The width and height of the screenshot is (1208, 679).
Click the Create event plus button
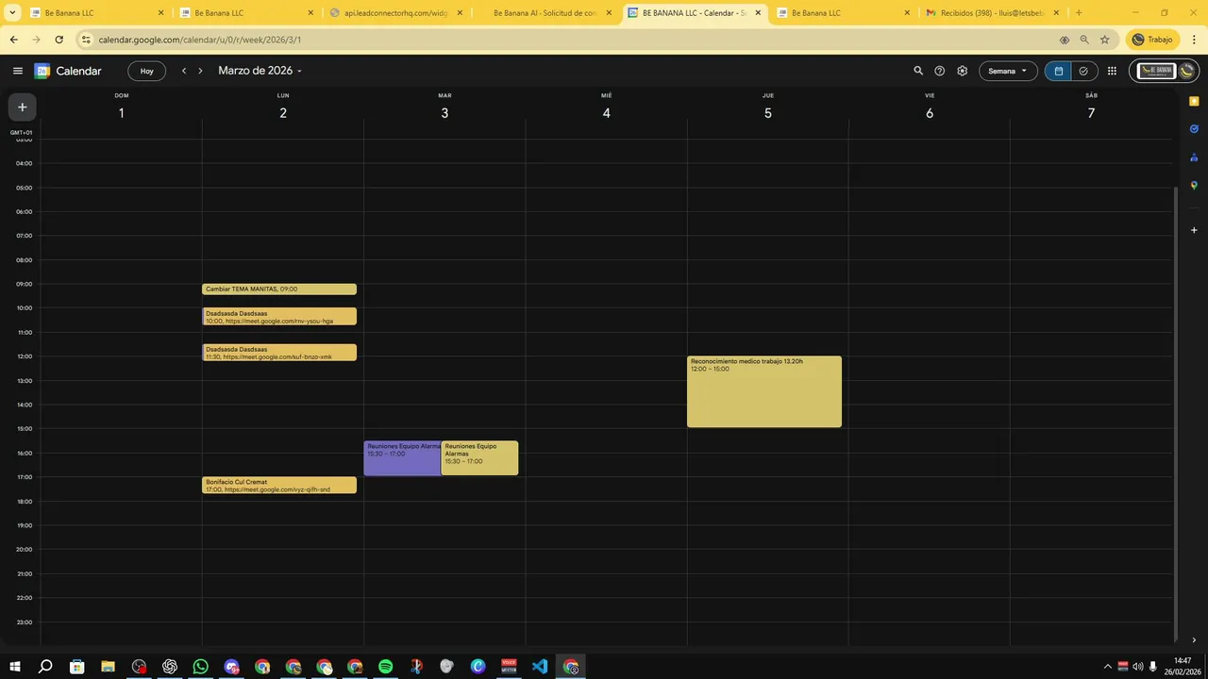[23, 108]
